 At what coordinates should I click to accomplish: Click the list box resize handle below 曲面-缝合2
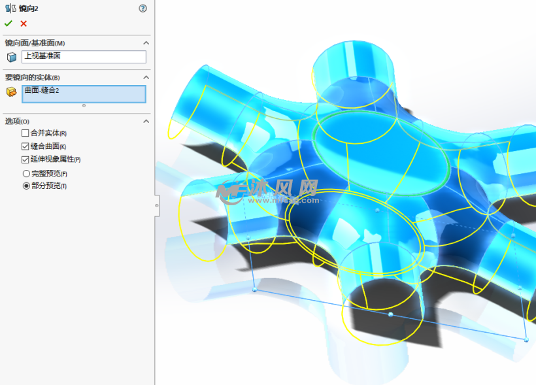click(84, 106)
